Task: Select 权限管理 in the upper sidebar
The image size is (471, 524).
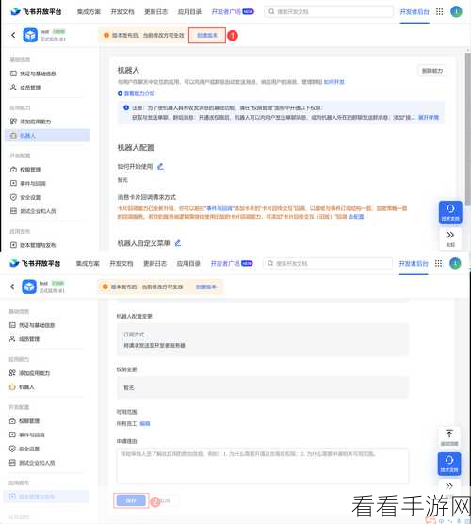Action: [x=47, y=170]
